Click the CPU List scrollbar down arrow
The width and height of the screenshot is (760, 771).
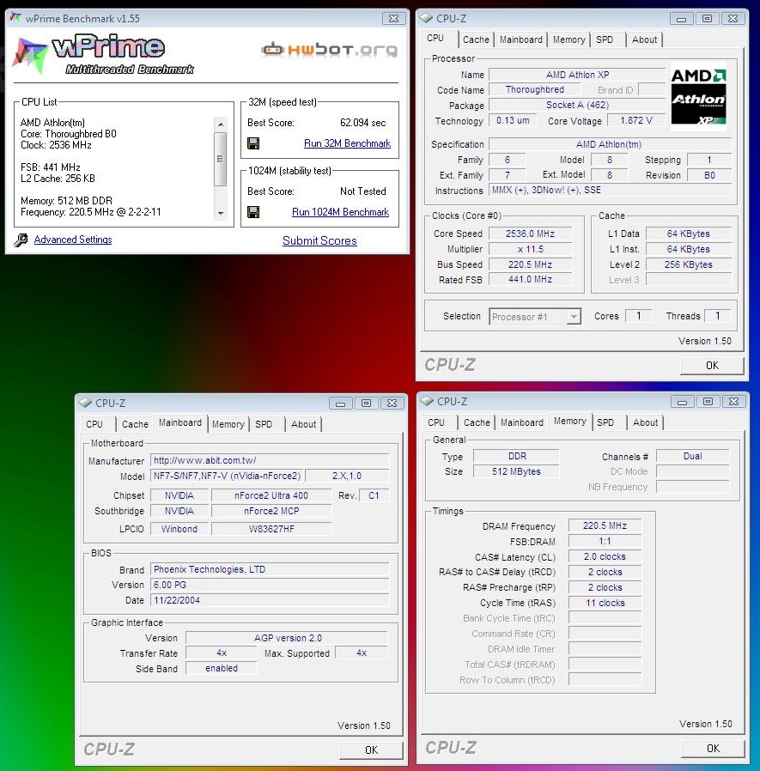tap(221, 214)
